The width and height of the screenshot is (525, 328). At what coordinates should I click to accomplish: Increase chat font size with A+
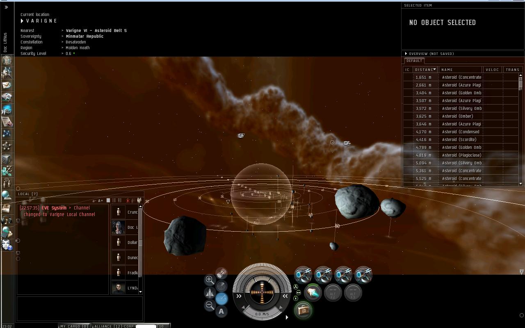tap(100, 200)
